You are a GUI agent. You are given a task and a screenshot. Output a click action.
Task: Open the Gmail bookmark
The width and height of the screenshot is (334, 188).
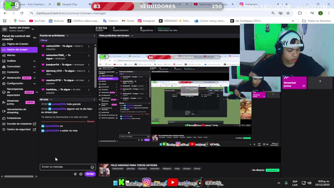click(128, 21)
